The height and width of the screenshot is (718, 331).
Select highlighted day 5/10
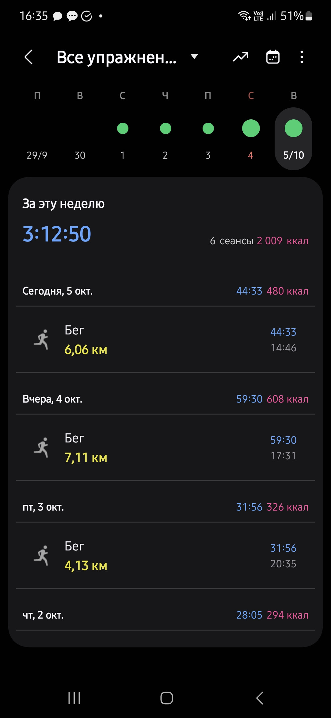pos(294,139)
